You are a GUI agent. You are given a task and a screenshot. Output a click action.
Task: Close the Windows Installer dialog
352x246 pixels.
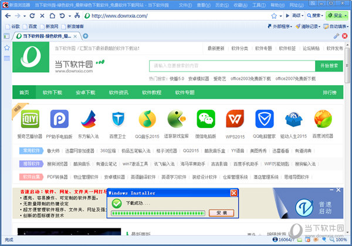(x=233, y=193)
